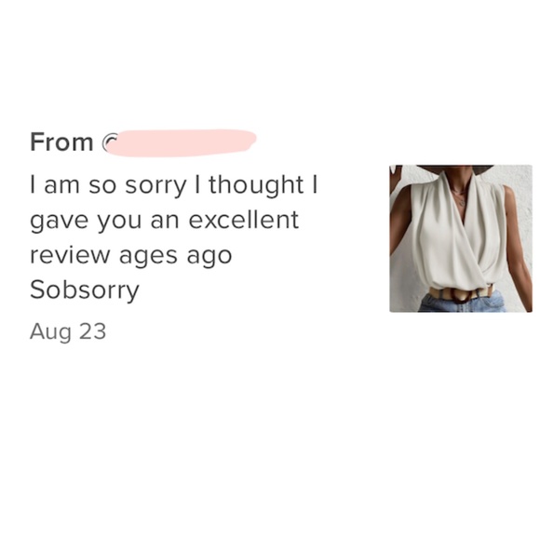Open the white blouse product thumbnail
This screenshot has height=540, width=540.
point(461,238)
